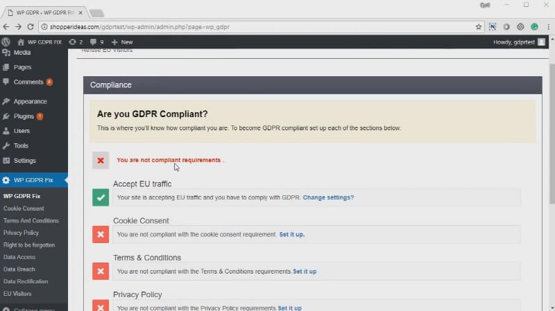
Task: Open the 2 pending updates icon
Action: [76, 42]
